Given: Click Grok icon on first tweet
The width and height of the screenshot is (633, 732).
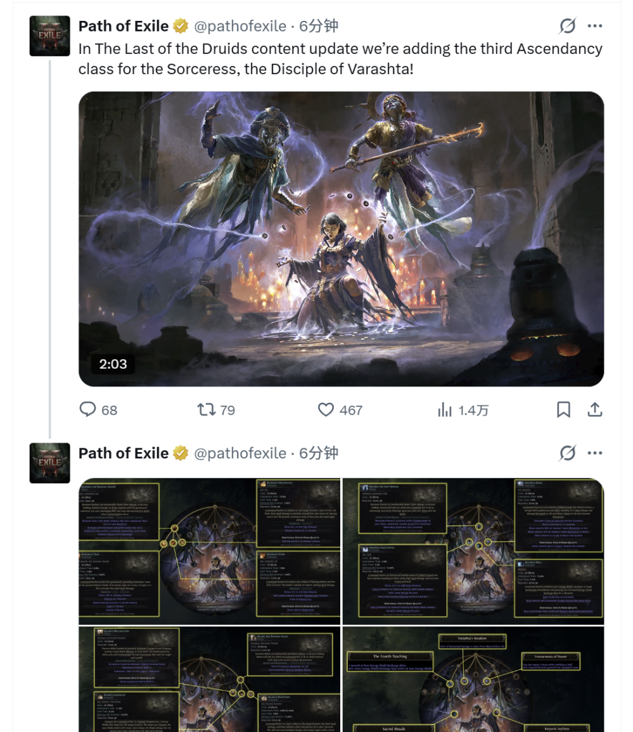Looking at the screenshot, I should click(568, 26).
